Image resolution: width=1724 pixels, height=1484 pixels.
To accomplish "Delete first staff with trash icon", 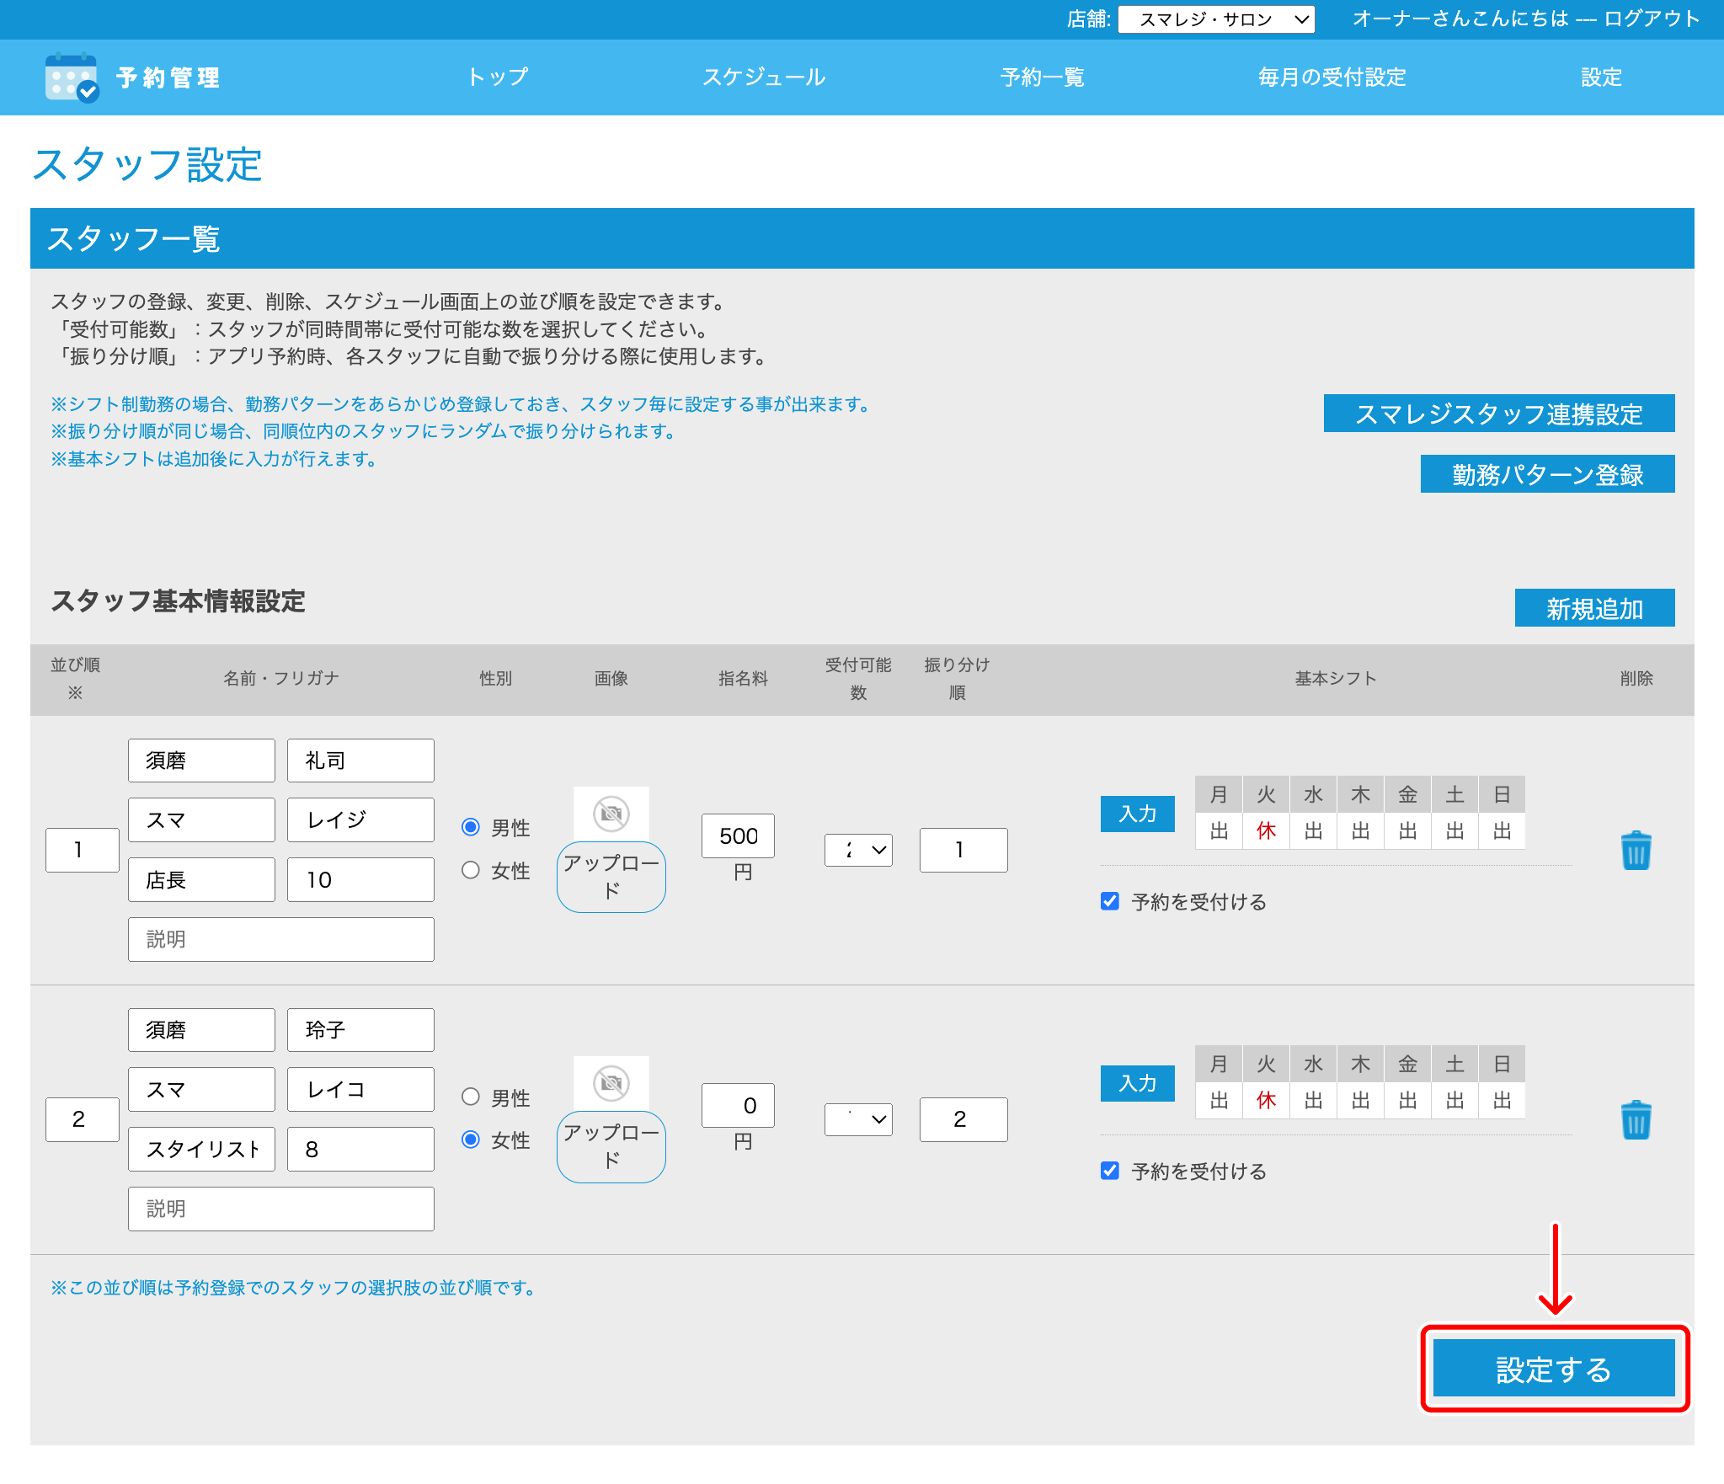I will pyautogui.click(x=1636, y=851).
